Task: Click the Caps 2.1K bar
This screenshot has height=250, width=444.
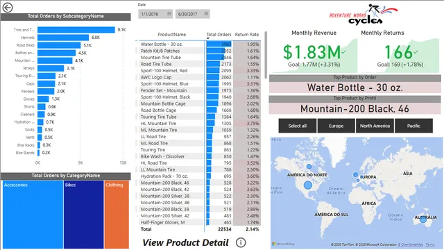Action: pos(46,83)
